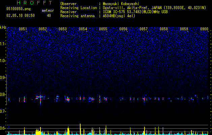The width and height of the screenshot is (212, 135).
Task: Click the 0.8 kHz axis label
Action: pyautogui.click(x=3, y=94)
